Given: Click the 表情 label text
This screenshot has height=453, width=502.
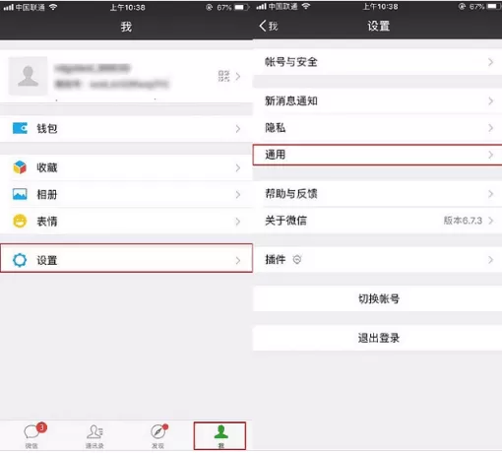Looking at the screenshot, I should click(x=47, y=222).
